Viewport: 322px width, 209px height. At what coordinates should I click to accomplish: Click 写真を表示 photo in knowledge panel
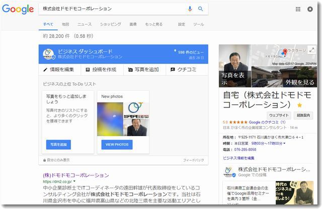[x=235, y=66]
